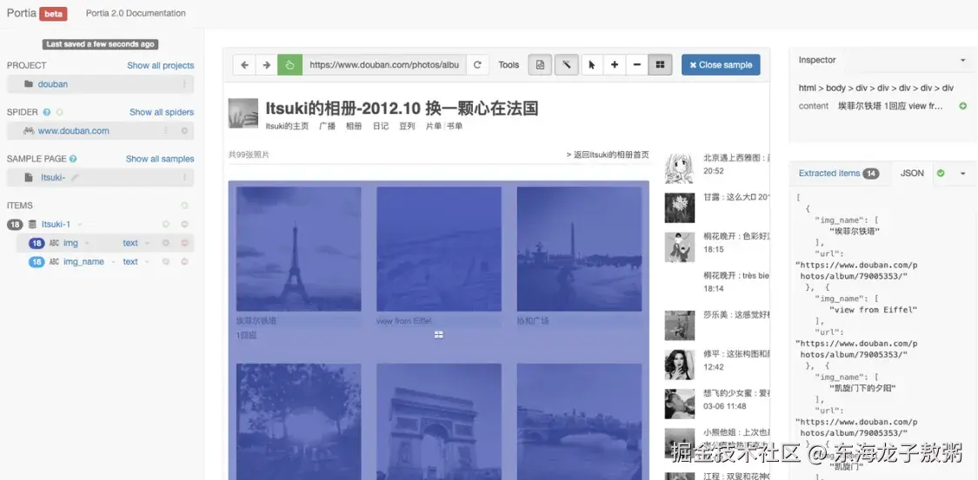Click Show all projects
The width and height of the screenshot is (978, 480).
coord(160,65)
